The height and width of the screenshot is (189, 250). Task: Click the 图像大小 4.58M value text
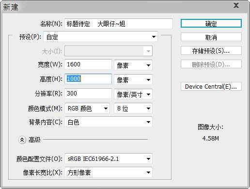point(211,139)
